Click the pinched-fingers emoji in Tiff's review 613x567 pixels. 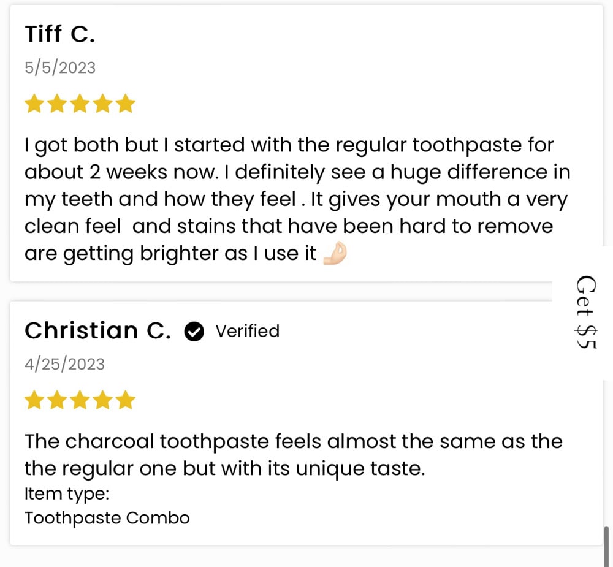click(x=335, y=253)
